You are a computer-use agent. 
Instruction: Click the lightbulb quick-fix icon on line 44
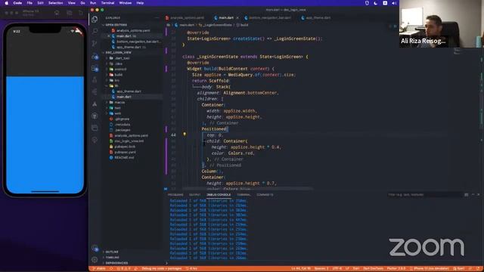click(185, 134)
